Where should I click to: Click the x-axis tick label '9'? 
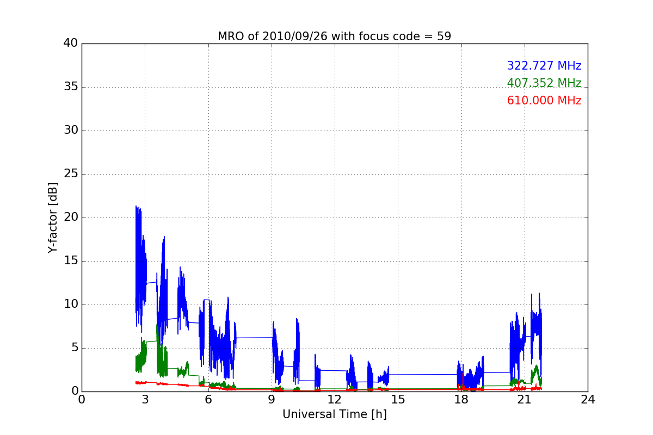(x=272, y=400)
